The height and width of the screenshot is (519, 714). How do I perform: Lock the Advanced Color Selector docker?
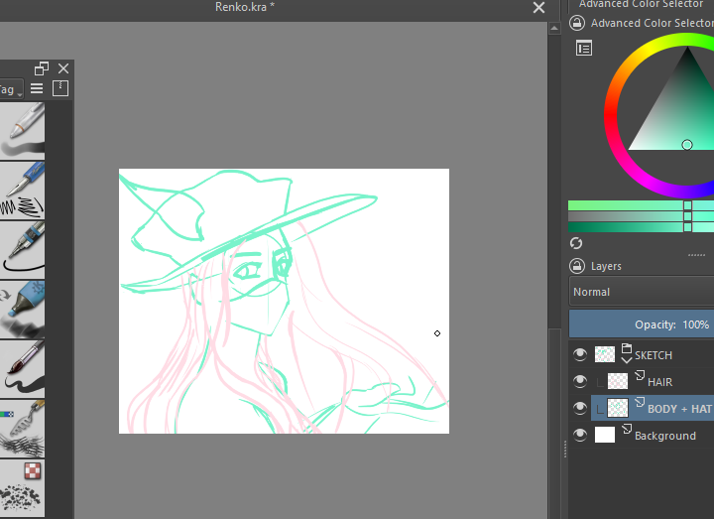(x=577, y=23)
